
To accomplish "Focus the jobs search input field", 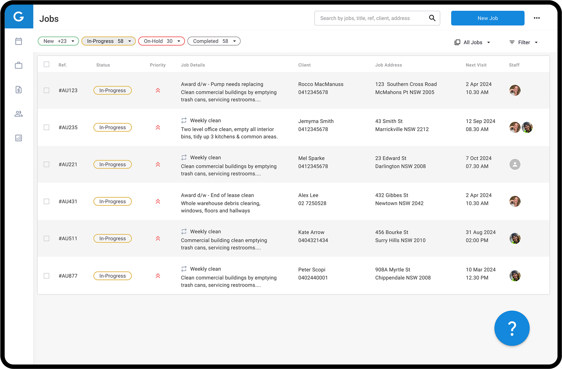I will (370, 18).
